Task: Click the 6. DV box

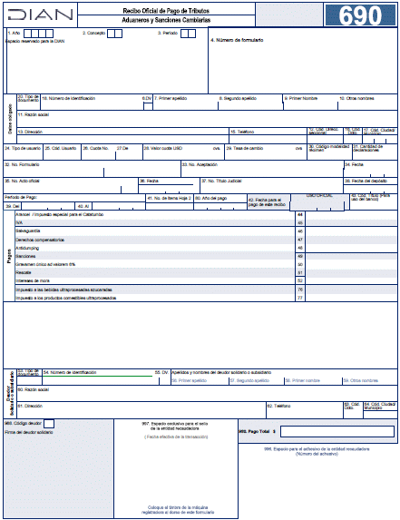Action: [x=148, y=106]
